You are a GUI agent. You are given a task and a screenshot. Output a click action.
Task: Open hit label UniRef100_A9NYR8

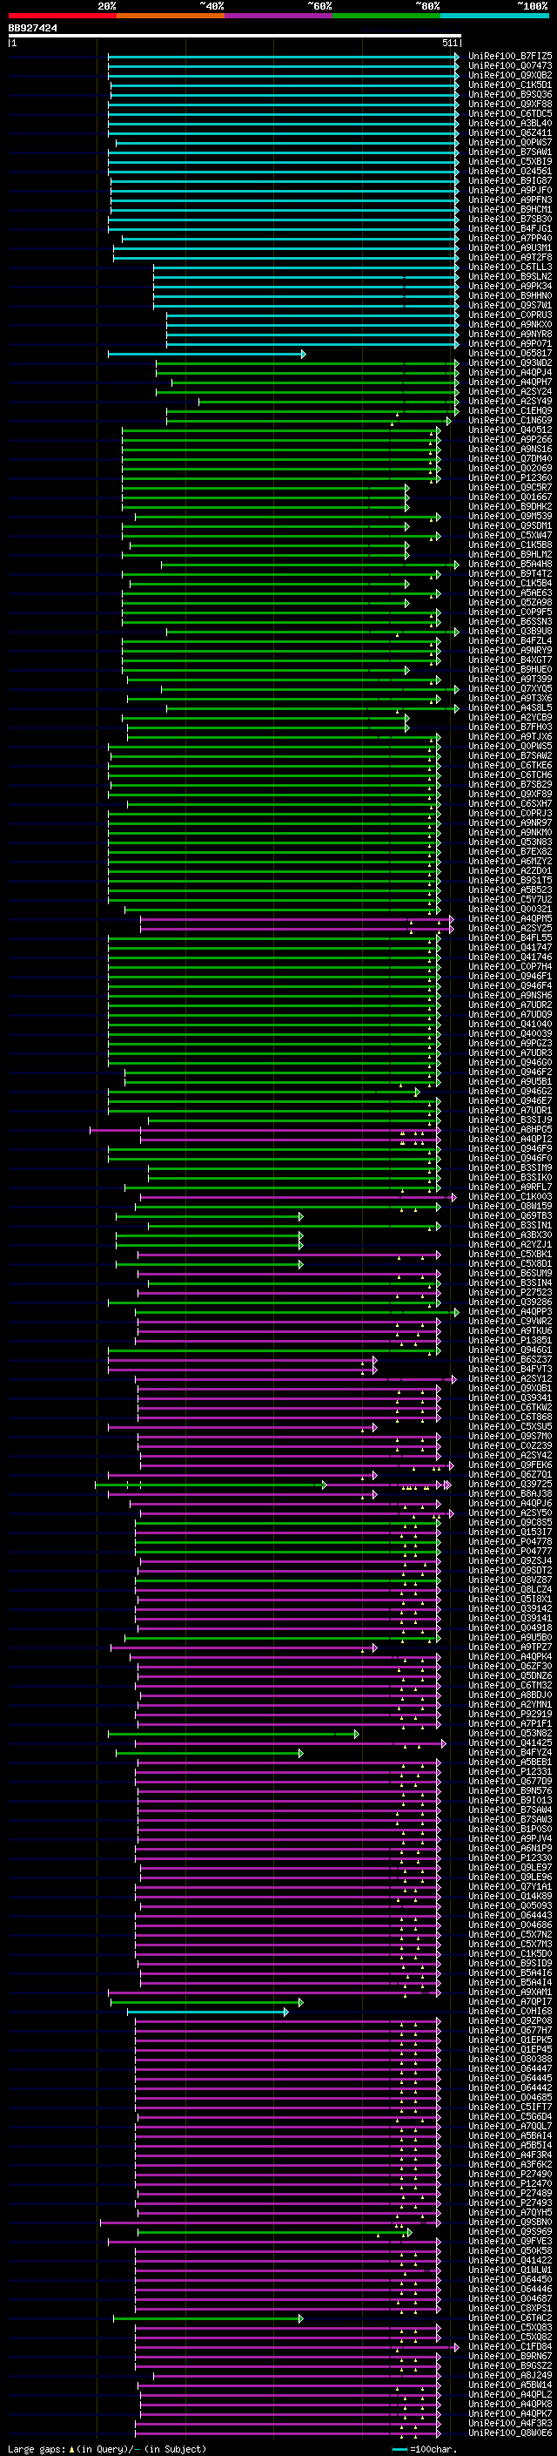pyautogui.click(x=510, y=334)
